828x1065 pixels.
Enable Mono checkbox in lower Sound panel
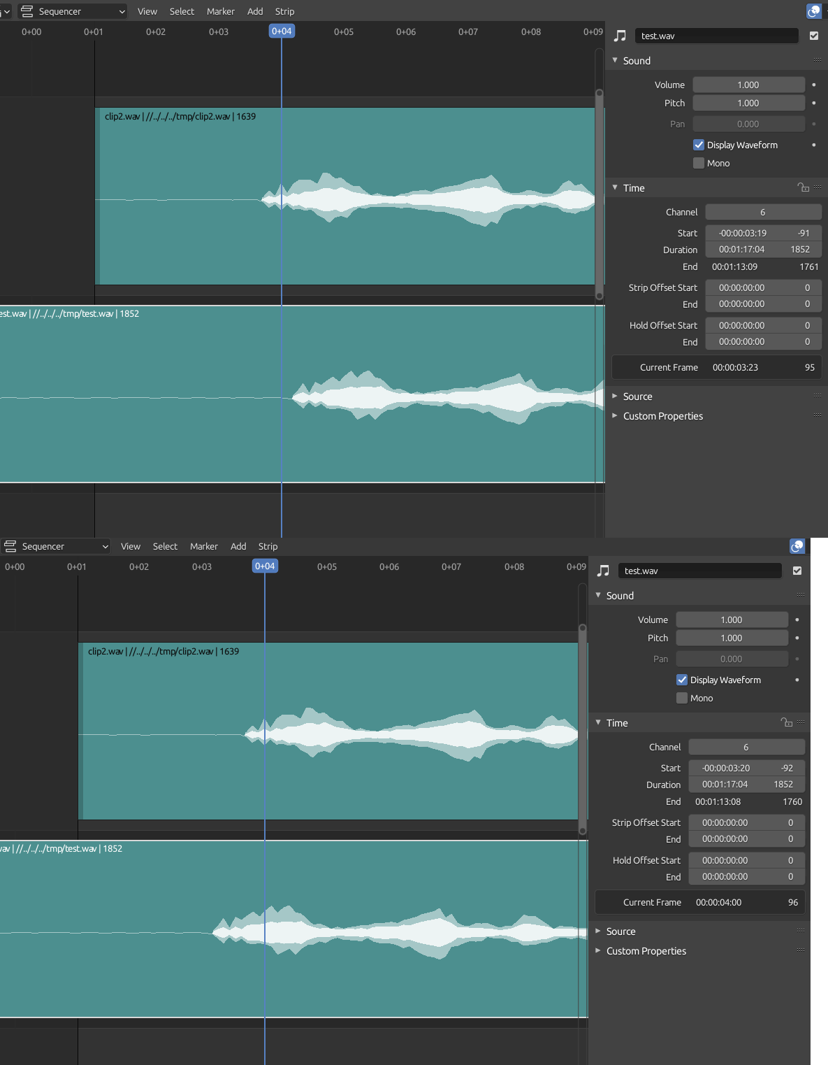[682, 698]
